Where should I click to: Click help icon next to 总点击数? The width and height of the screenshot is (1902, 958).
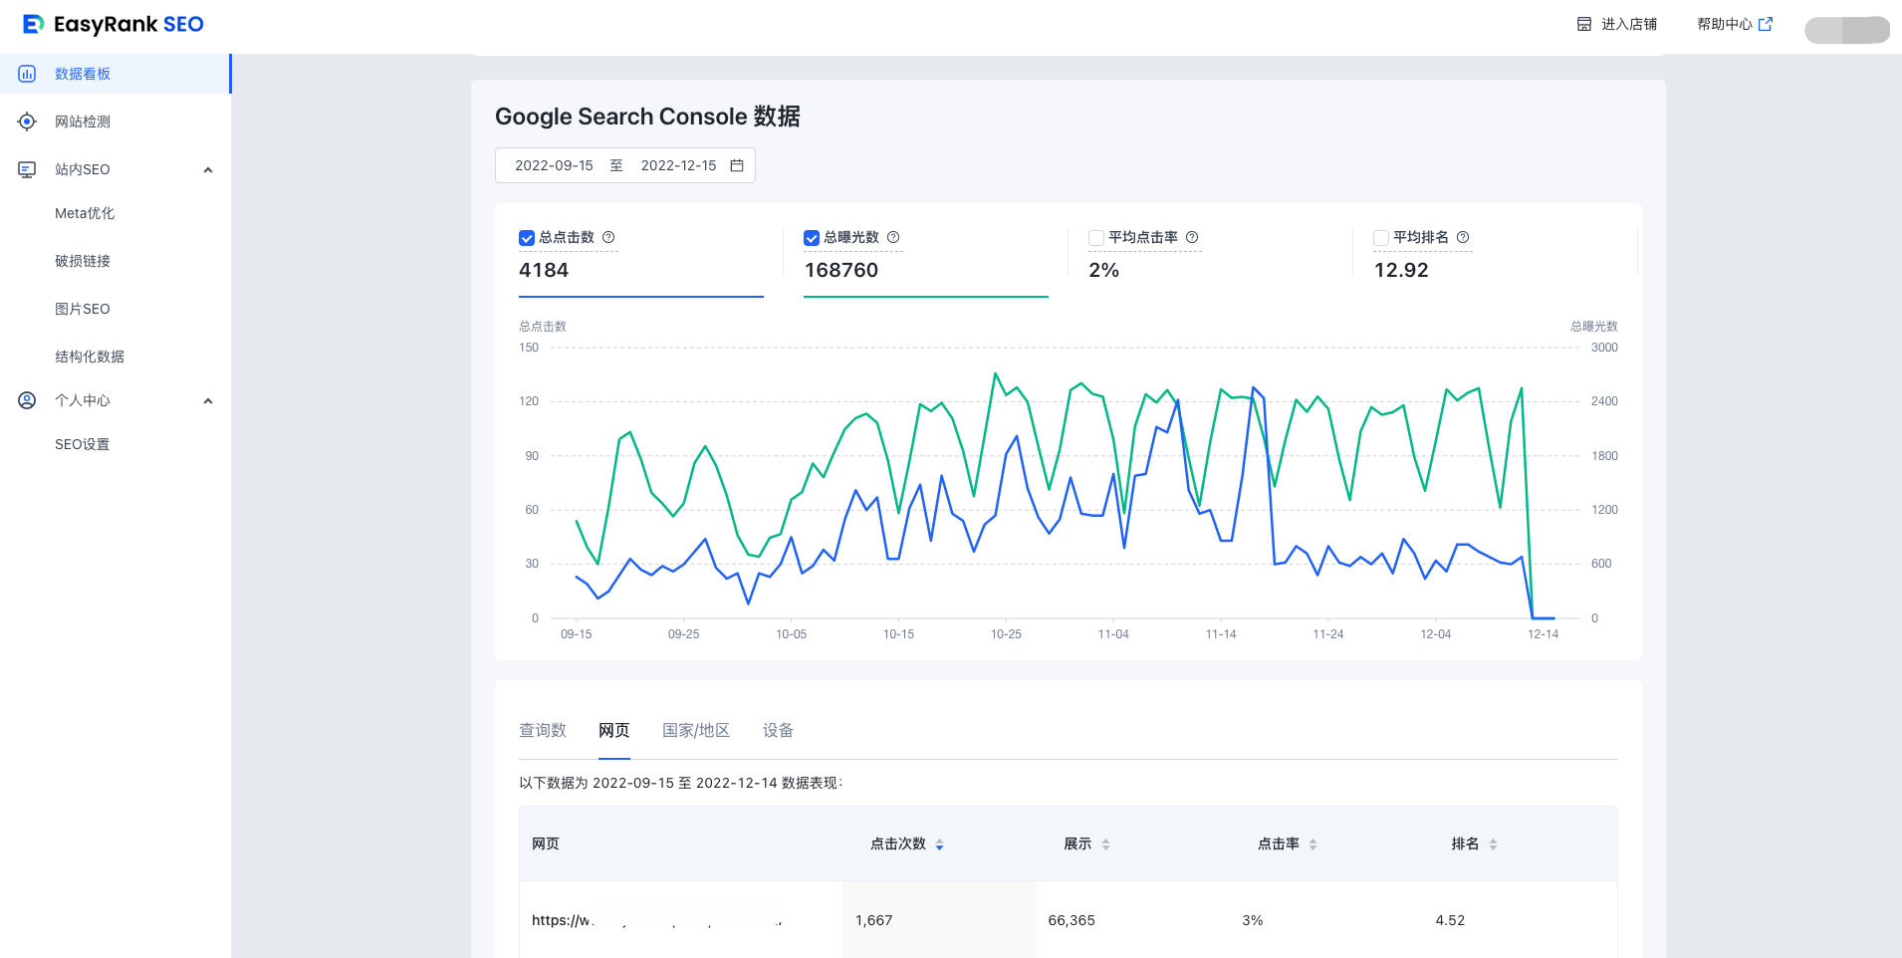click(608, 237)
